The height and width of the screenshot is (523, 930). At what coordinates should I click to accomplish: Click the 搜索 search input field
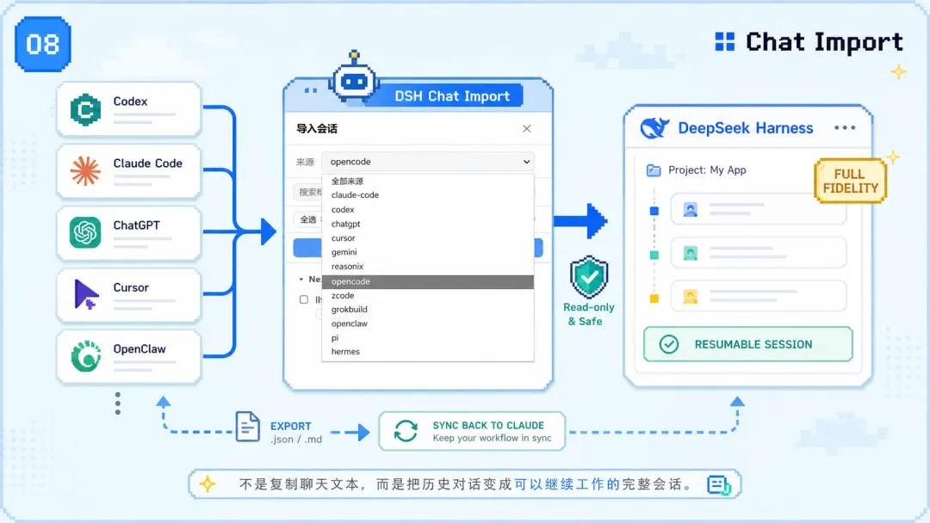tap(307, 192)
